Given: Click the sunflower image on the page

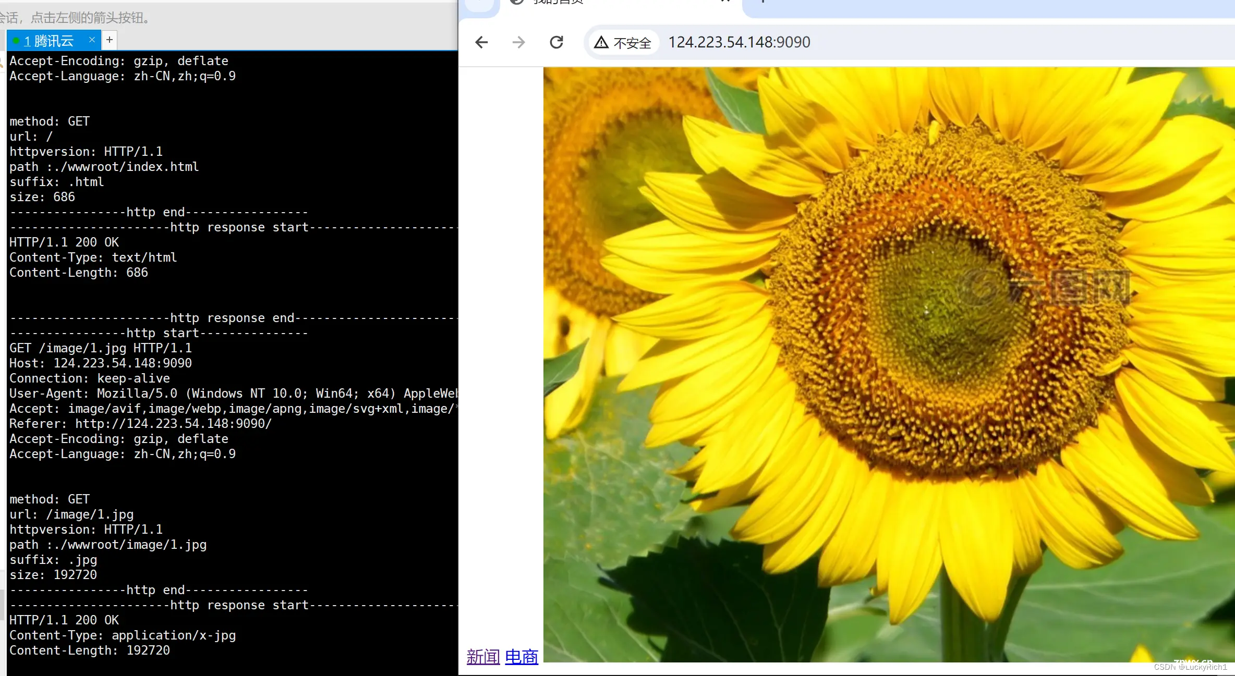Looking at the screenshot, I should click(889, 364).
